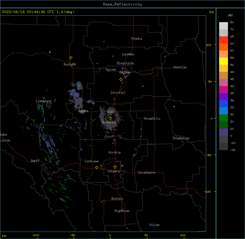Select the yellow radar-site marker between Olds and Didsbury

point(110,118)
